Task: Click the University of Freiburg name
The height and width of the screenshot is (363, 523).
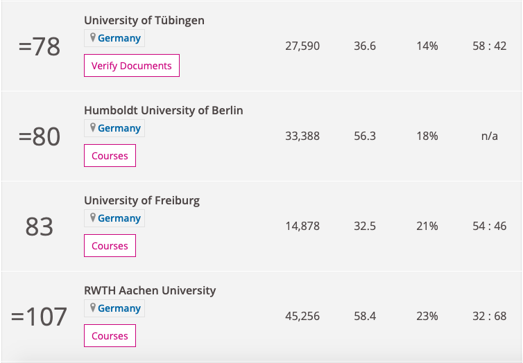Action: point(142,200)
